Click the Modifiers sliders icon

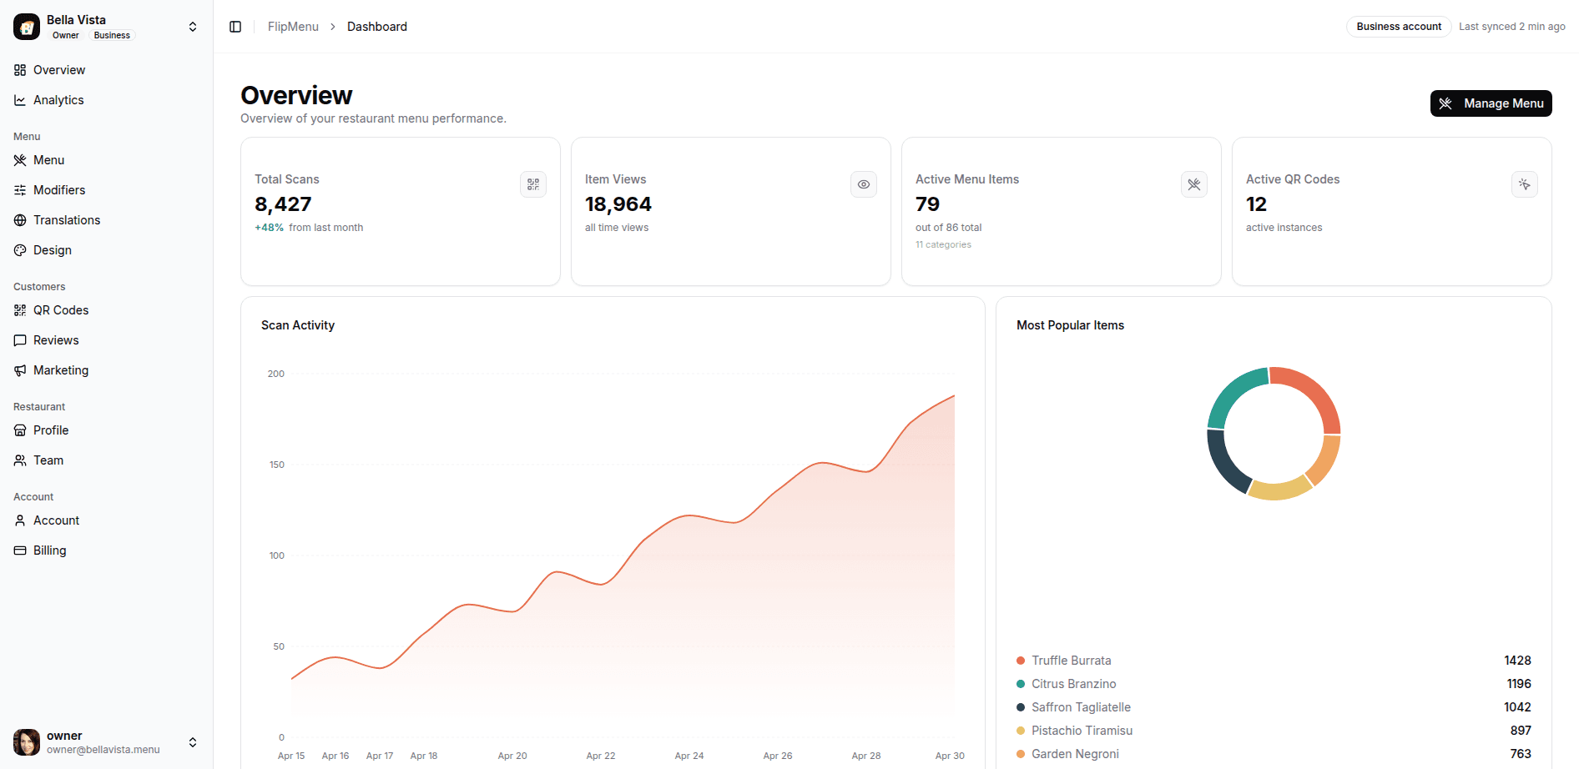tap(20, 190)
